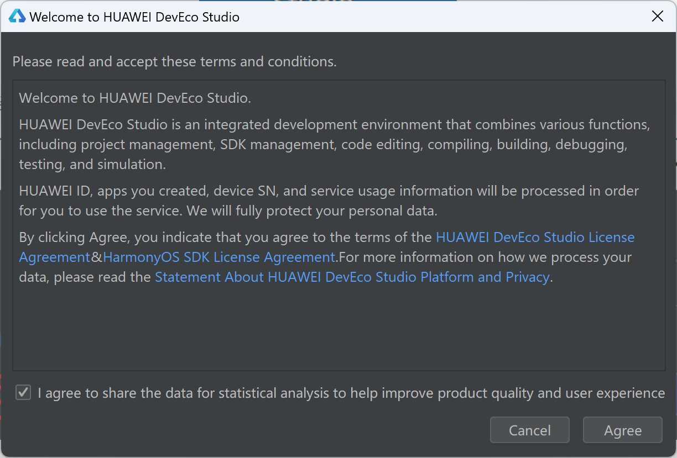The height and width of the screenshot is (458, 677).
Task: Click "Welcome to HUAWEI DevEco Studio." paragraph
Action: 135,98
